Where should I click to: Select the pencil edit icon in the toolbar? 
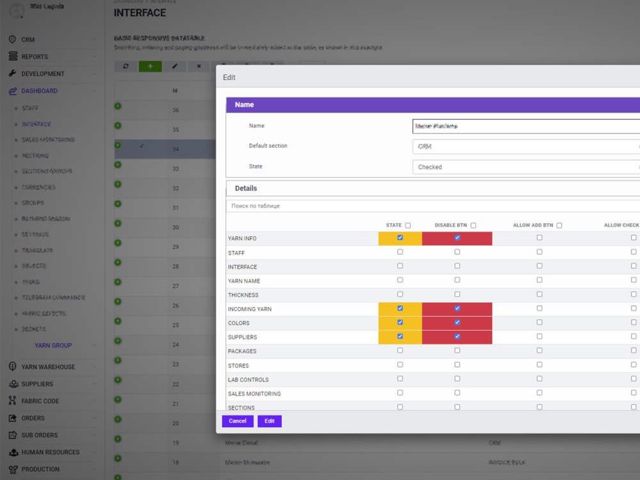(175, 66)
